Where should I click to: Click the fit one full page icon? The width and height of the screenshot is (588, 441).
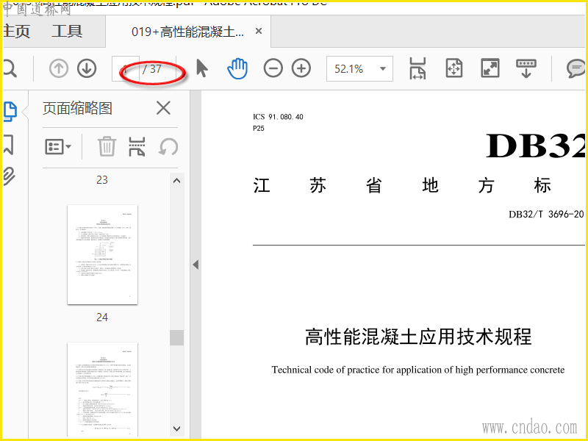(453, 68)
